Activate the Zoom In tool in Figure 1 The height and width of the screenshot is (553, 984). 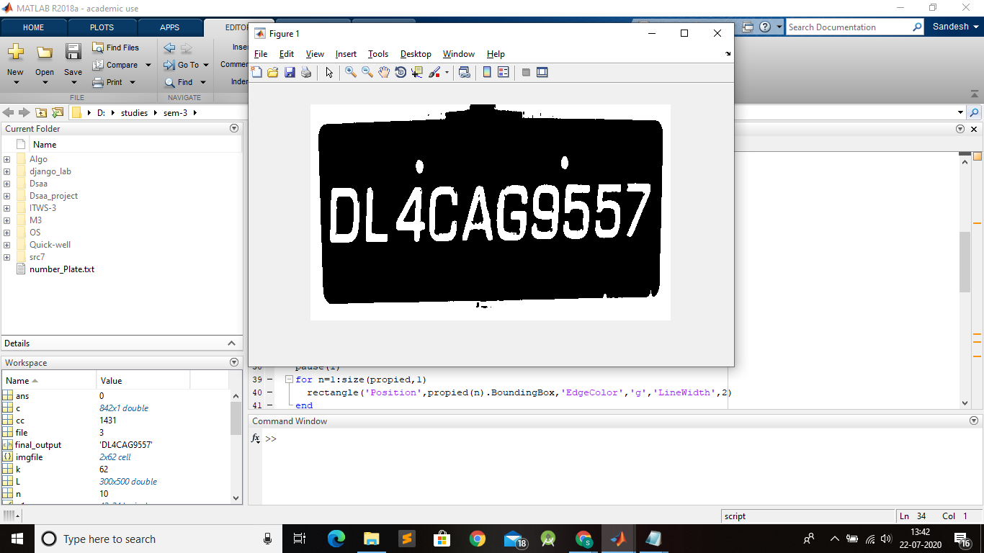pyautogui.click(x=351, y=72)
